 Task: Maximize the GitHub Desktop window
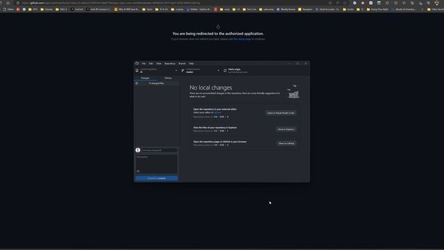(x=298, y=63)
